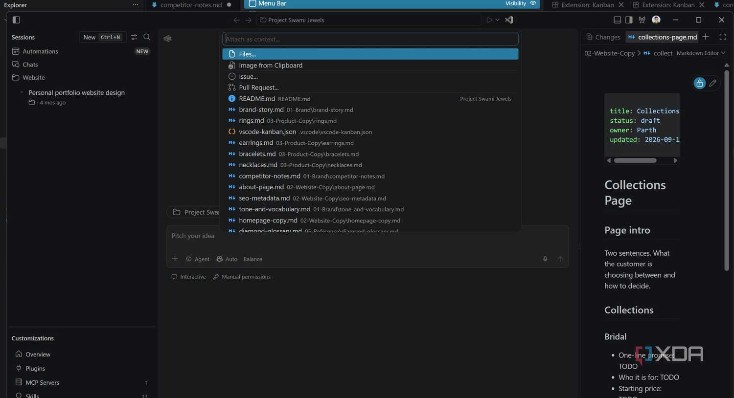This screenshot has width=734, height=398.
Task: Go back with the left arrow
Action: (x=237, y=20)
